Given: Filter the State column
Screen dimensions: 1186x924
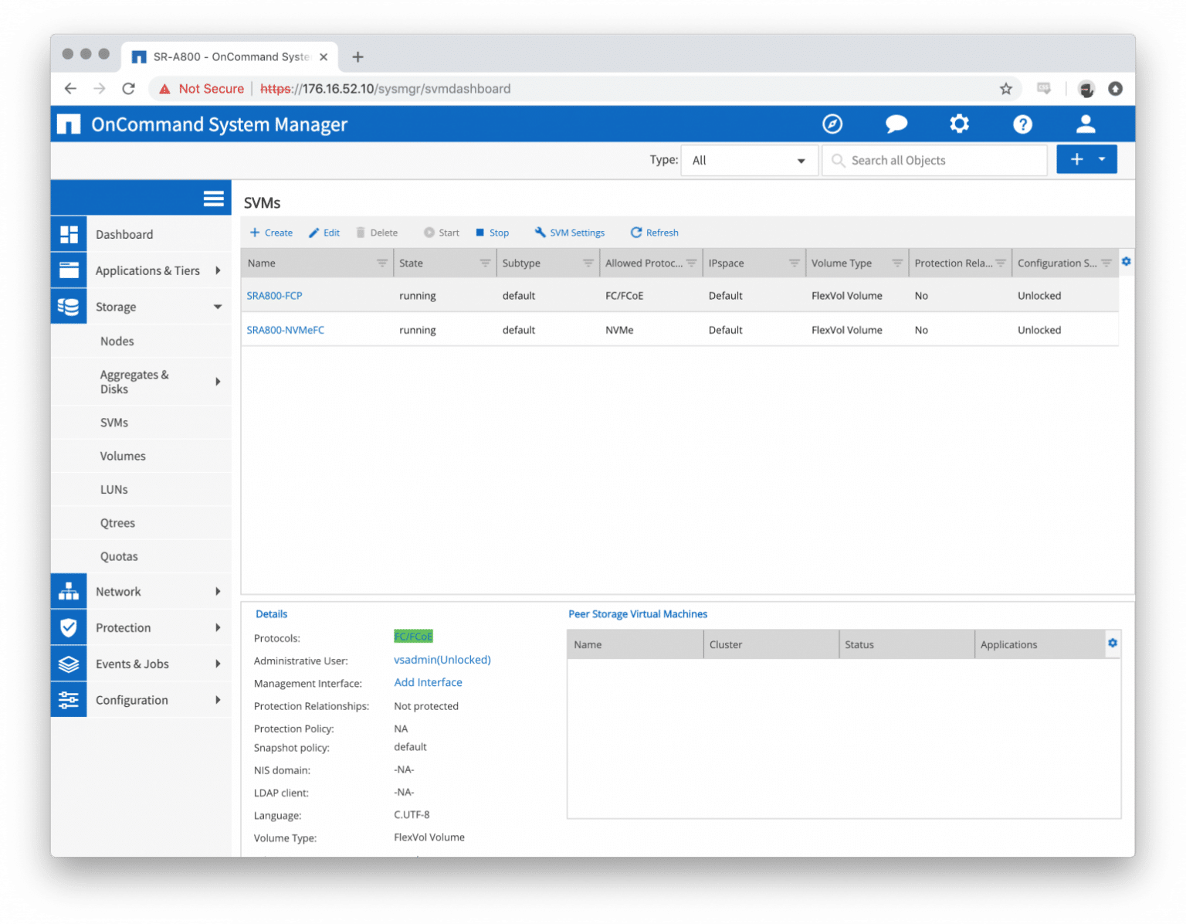Looking at the screenshot, I should pyautogui.click(x=485, y=263).
